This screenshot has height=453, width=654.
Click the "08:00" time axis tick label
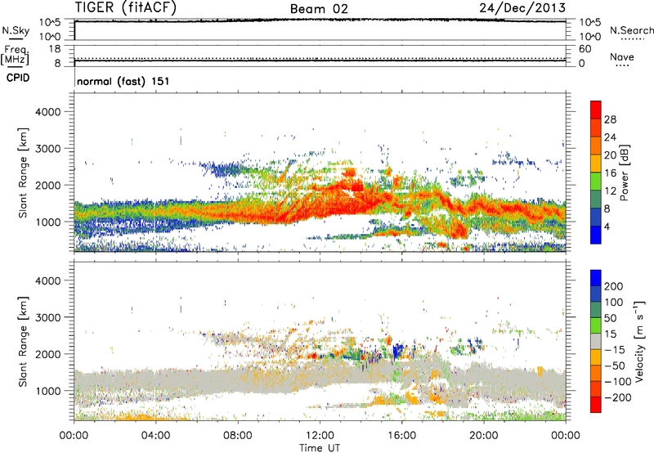pos(238,436)
